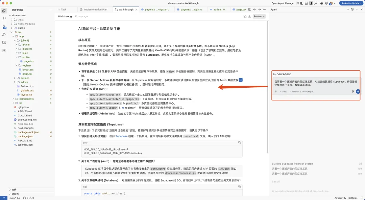
Task: Open Agent panel more options menu
Action: [x=357, y=9]
